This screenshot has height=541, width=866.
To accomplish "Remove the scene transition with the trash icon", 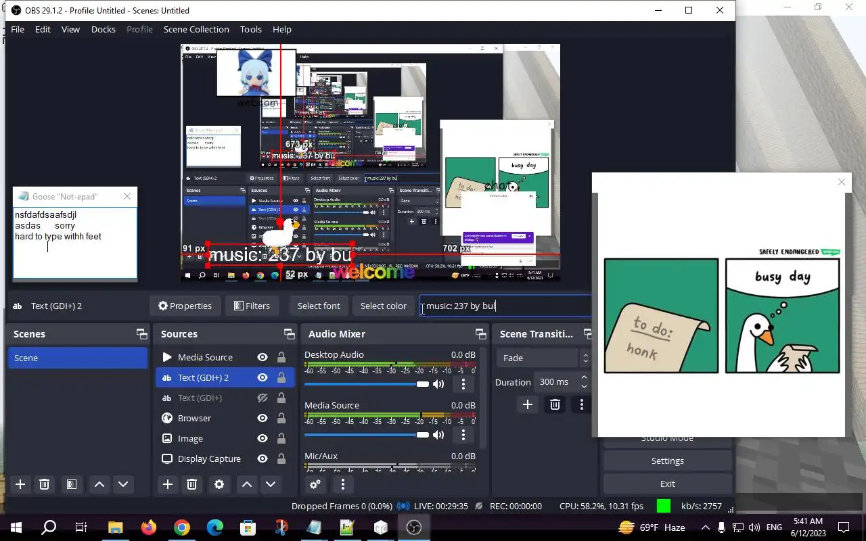I will [x=555, y=404].
